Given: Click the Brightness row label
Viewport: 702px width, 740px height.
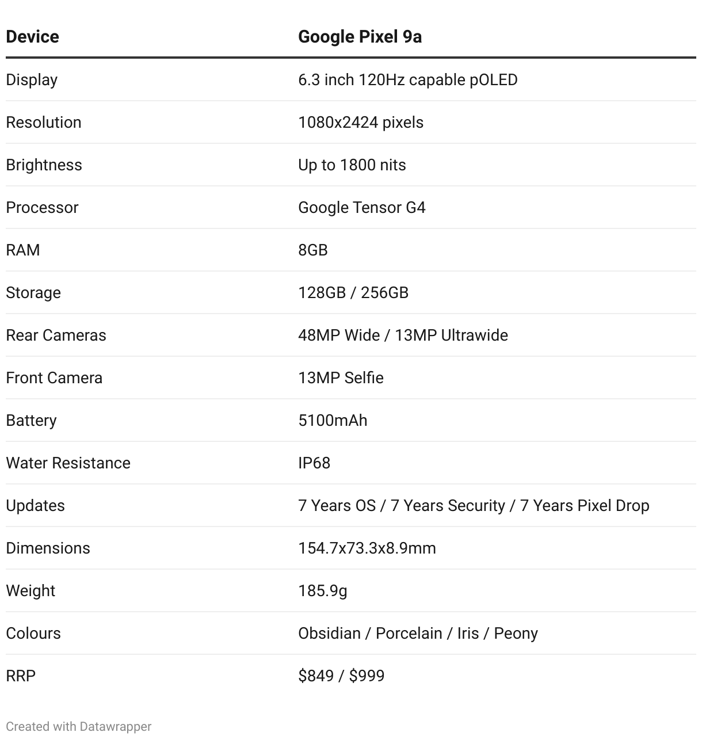Looking at the screenshot, I should 44,165.
